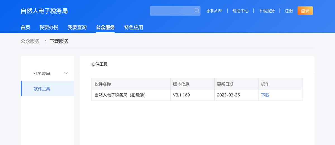This screenshot has height=145, width=335.
Task: Click 下载 for 自然人电子税务局（扣缴端）
Action: tap(265, 95)
